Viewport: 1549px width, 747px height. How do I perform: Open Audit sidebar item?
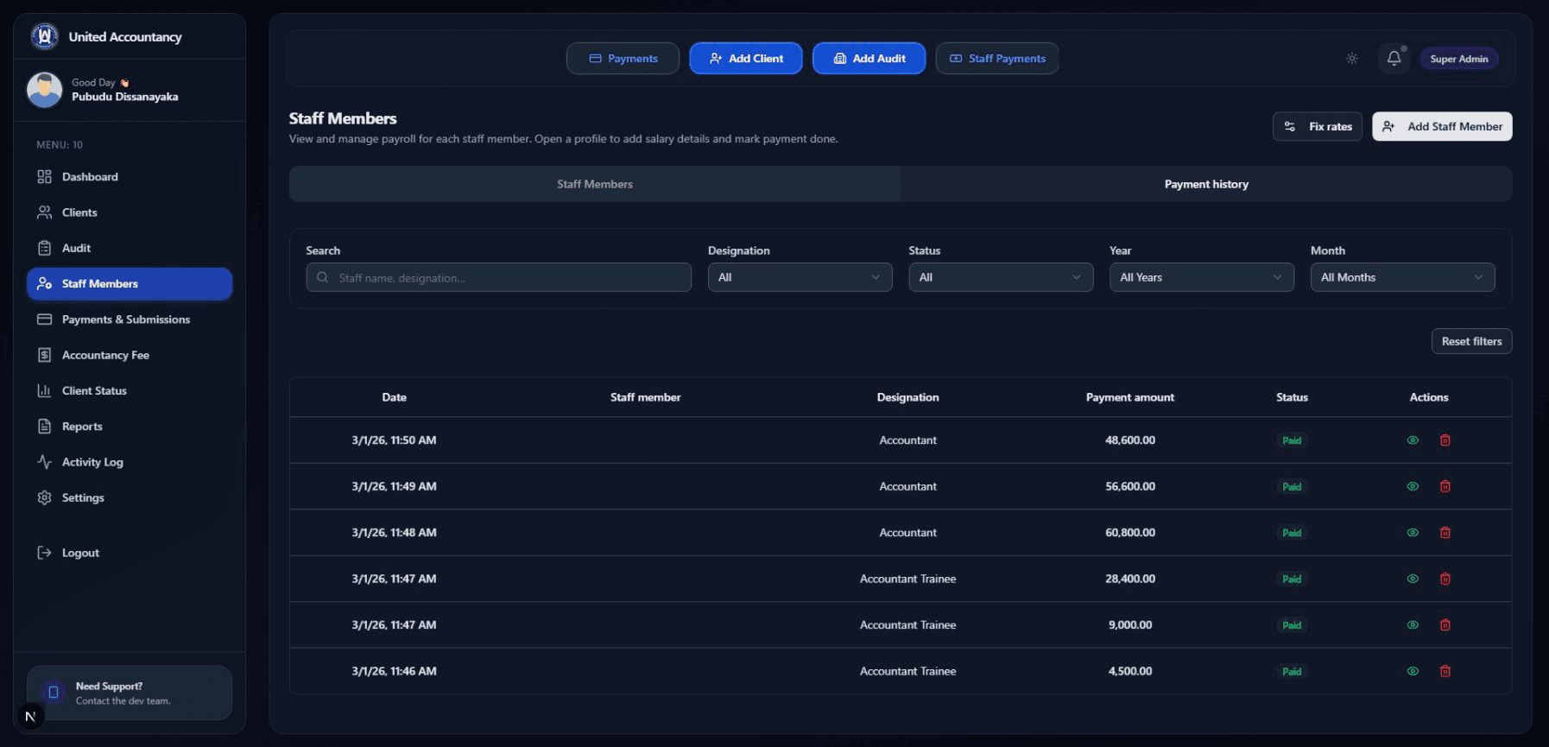(x=130, y=248)
